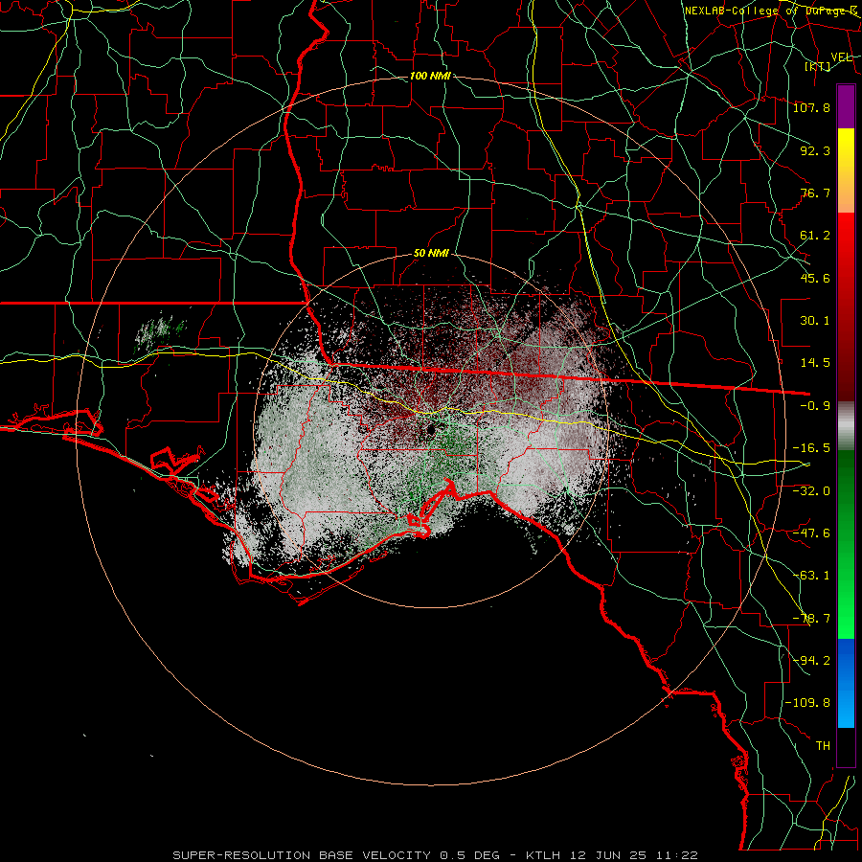Select the 92.3 value on velocity scale
The height and width of the screenshot is (862, 862).
click(815, 150)
